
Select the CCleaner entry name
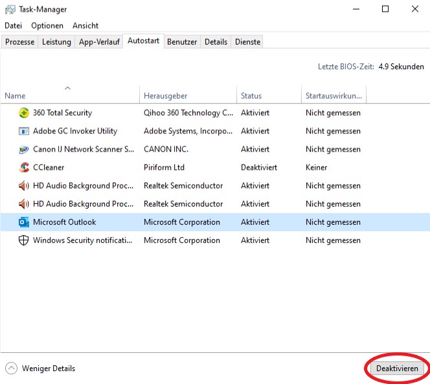49,167
